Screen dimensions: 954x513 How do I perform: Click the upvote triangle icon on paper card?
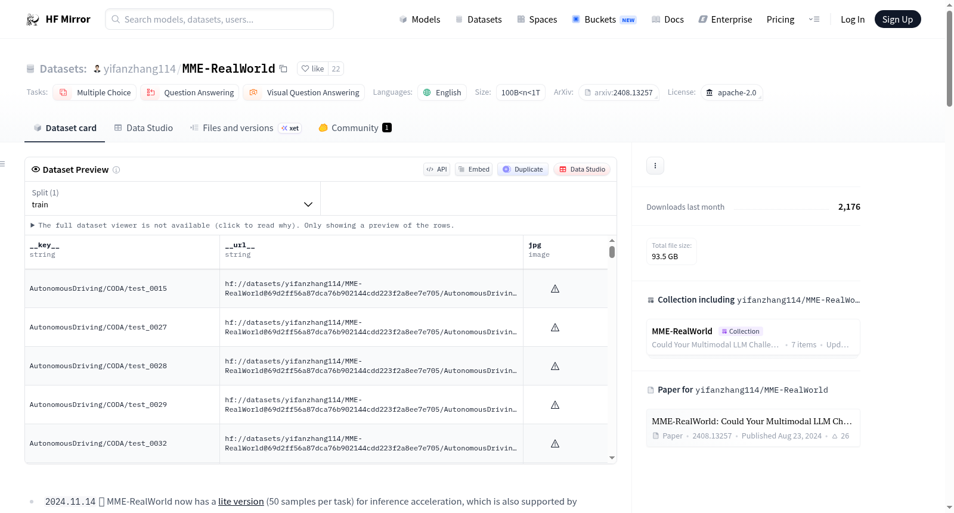click(835, 436)
